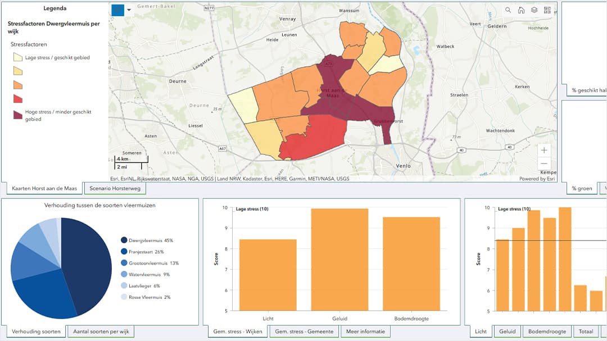Click the Licht bar in center chart
The height and width of the screenshot is (341, 607).
pyautogui.click(x=268, y=275)
